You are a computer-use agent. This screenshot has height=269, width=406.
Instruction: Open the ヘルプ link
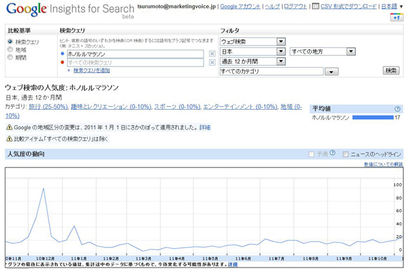pos(272,7)
